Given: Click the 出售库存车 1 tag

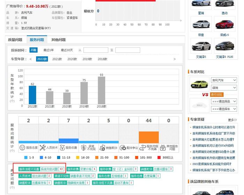Looking at the screenshot, I should [x=35, y=183].
